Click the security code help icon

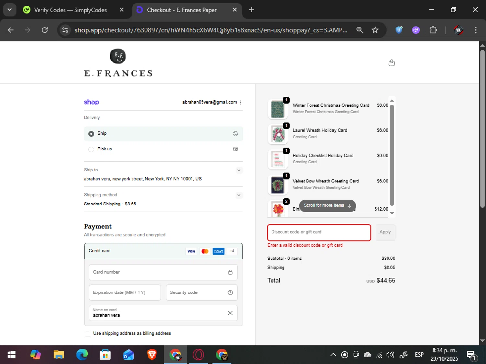pyautogui.click(x=230, y=292)
